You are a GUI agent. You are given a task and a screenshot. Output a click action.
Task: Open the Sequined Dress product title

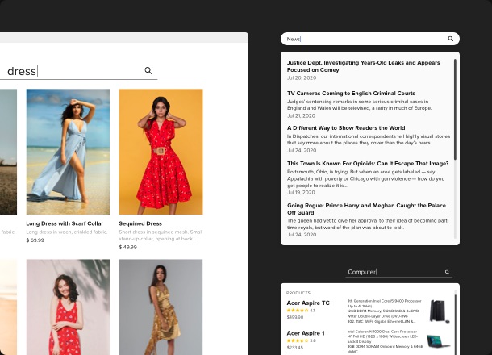pyautogui.click(x=140, y=223)
